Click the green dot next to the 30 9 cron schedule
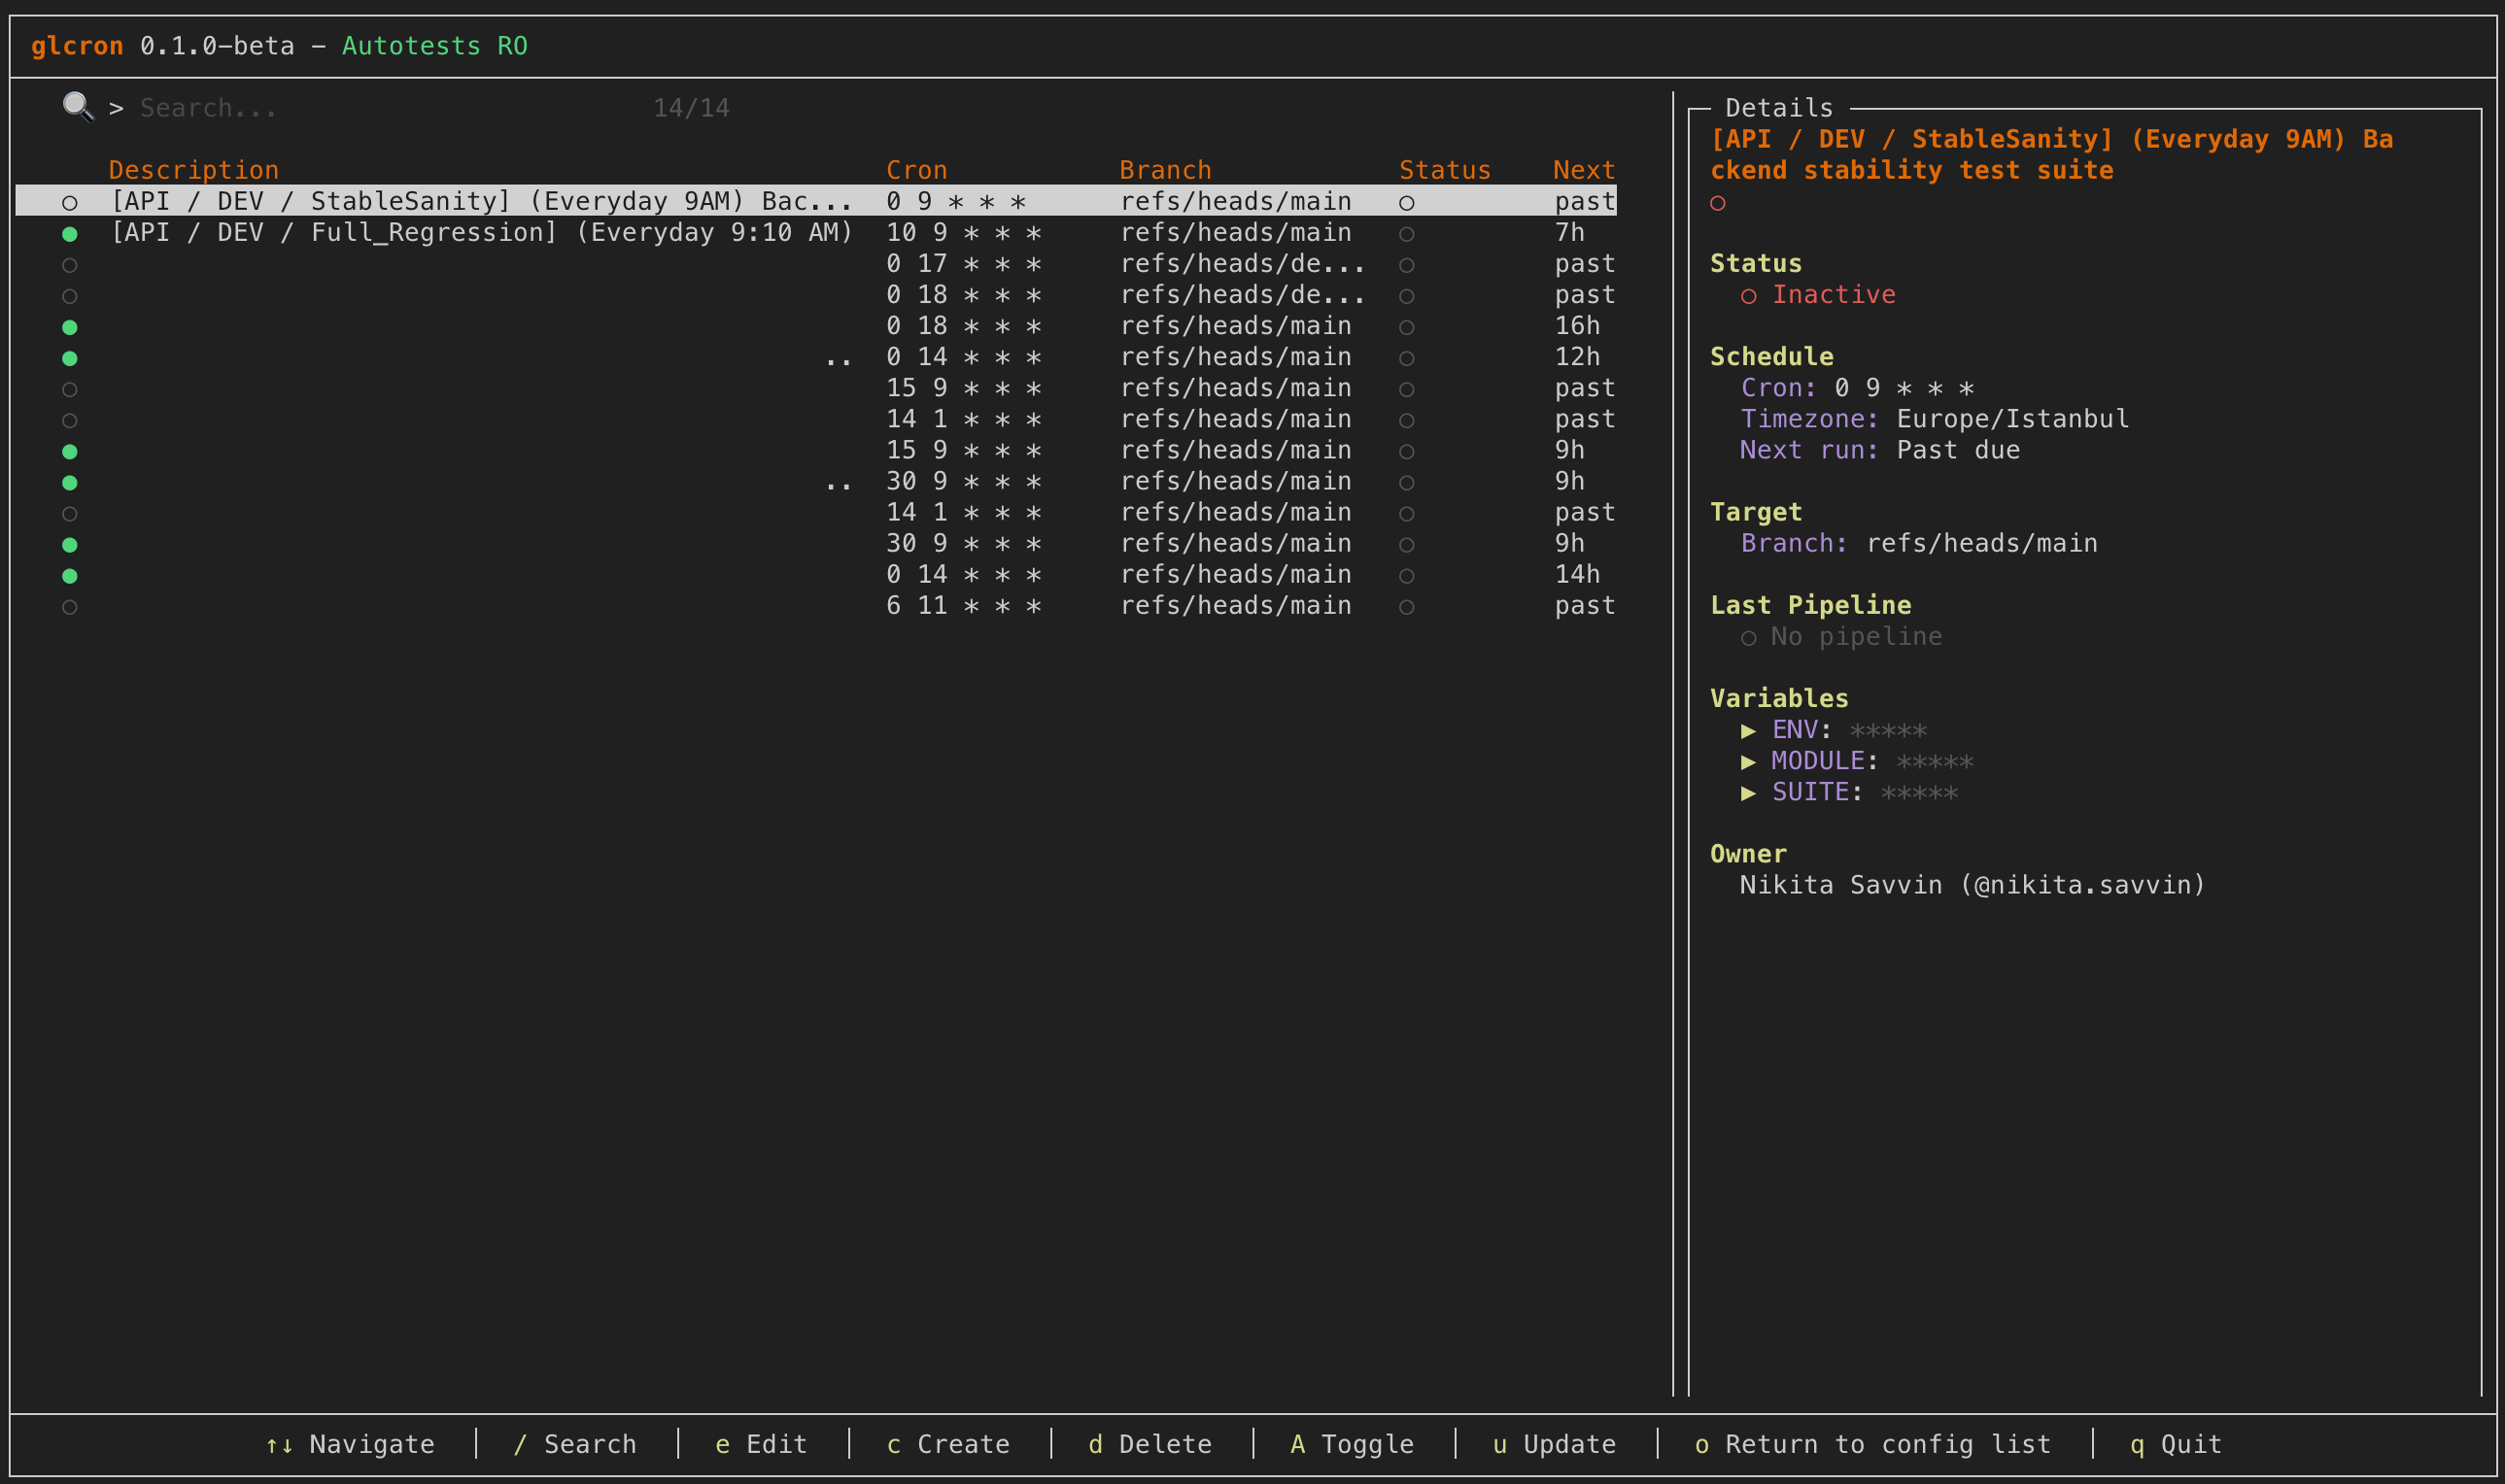2505x1484 pixels. pos(70,481)
